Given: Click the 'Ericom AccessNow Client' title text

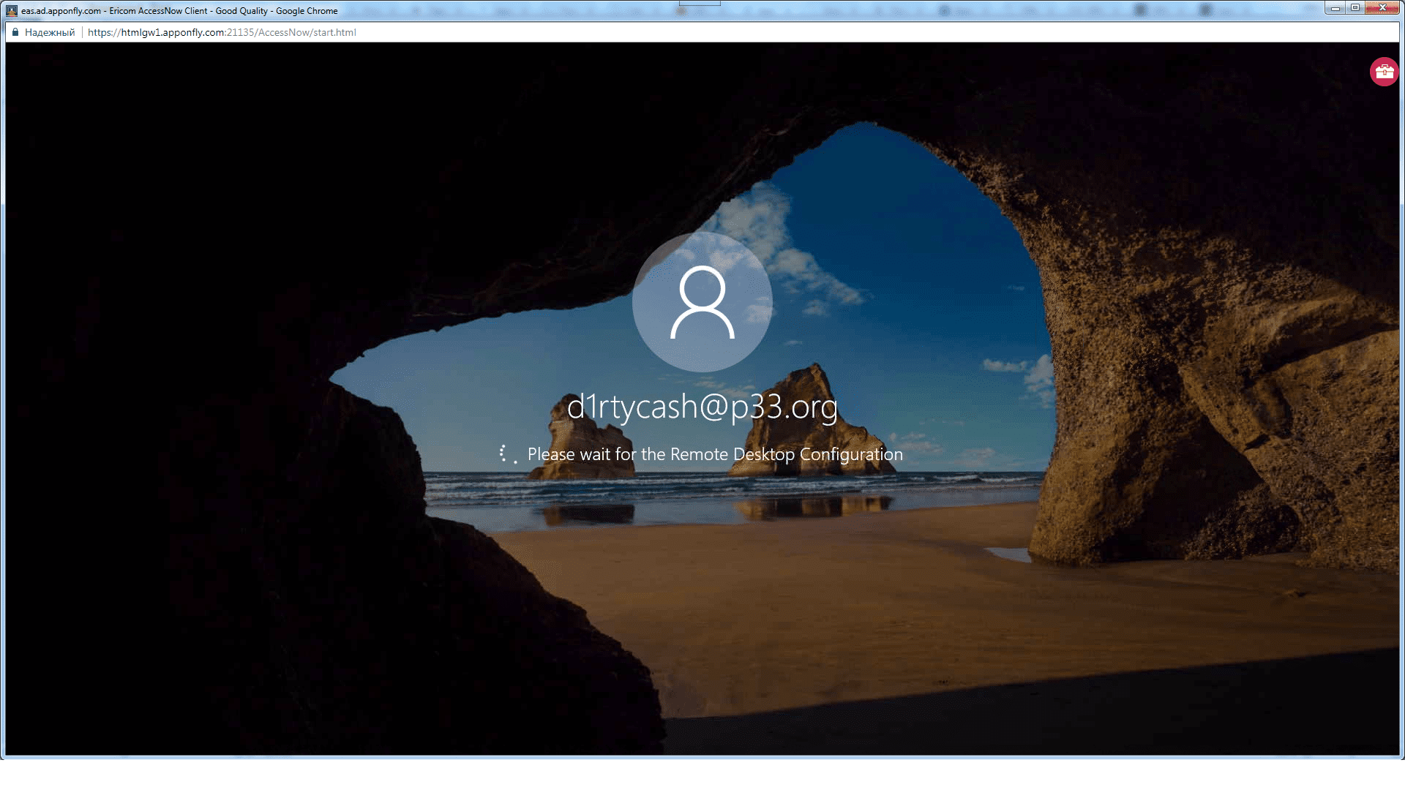Looking at the screenshot, I should tap(158, 11).
